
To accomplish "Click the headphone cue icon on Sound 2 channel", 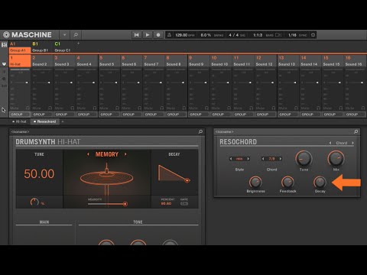I will click(x=50, y=108).
